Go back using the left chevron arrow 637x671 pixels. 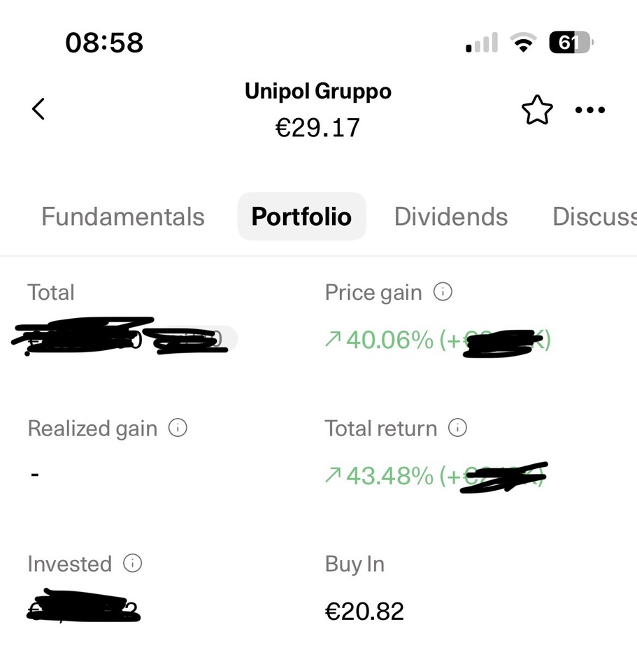coord(38,109)
